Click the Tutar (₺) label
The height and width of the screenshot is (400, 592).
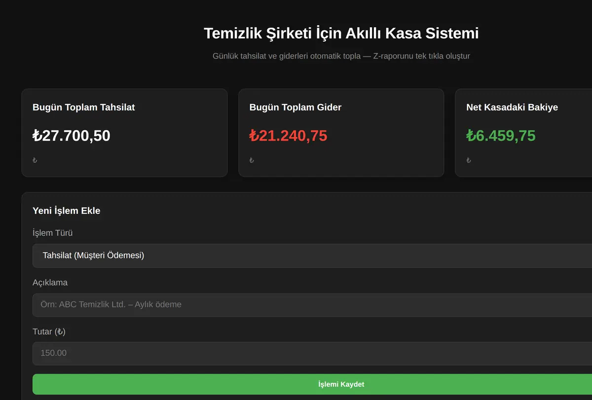(49, 331)
